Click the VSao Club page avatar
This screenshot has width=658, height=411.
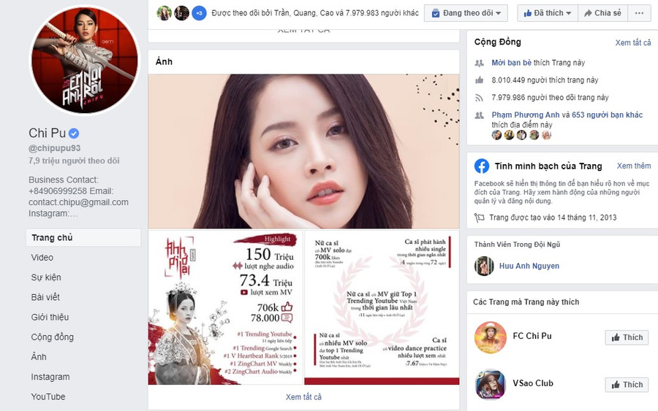point(490,384)
